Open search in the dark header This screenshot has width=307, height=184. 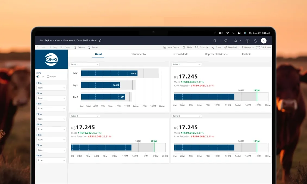point(226,41)
